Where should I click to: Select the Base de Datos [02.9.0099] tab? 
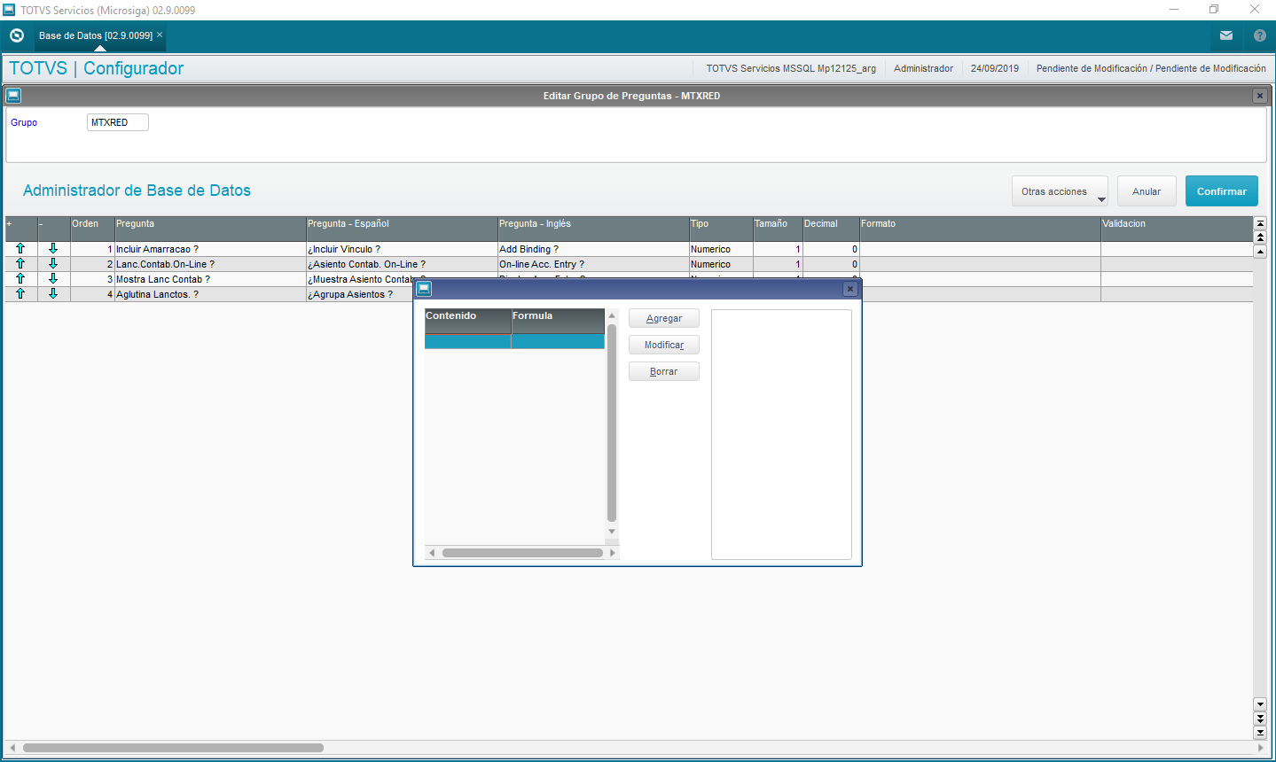(95, 35)
